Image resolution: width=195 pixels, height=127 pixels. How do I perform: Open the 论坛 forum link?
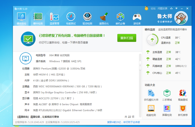153,8
